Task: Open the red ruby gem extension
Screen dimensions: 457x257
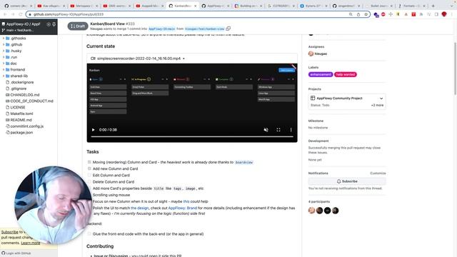Action: pyautogui.click(x=444, y=14)
